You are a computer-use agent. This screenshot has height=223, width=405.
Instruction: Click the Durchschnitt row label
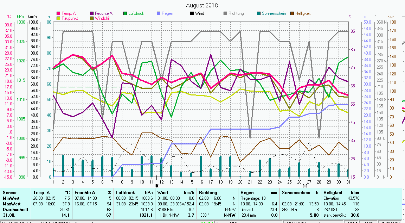[x=14, y=209]
